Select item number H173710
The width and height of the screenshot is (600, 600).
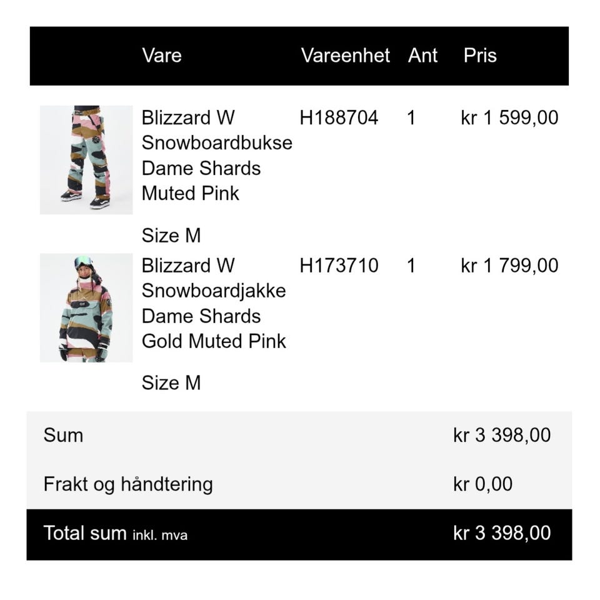click(x=339, y=266)
